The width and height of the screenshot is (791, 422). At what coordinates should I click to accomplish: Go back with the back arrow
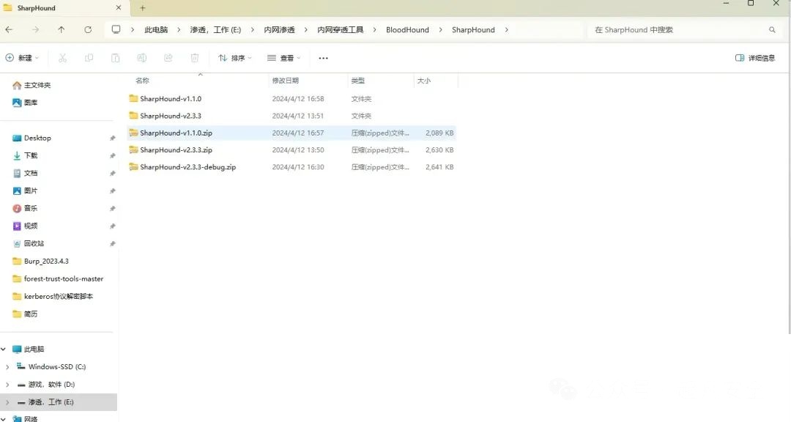9,30
